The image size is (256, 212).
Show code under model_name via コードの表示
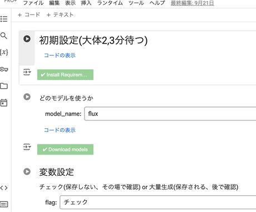(x=60, y=130)
